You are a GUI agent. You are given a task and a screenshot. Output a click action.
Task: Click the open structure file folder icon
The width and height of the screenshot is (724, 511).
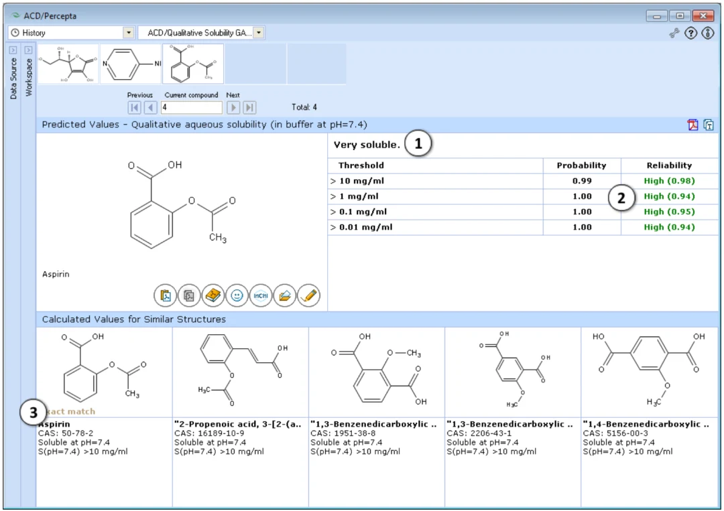click(285, 295)
